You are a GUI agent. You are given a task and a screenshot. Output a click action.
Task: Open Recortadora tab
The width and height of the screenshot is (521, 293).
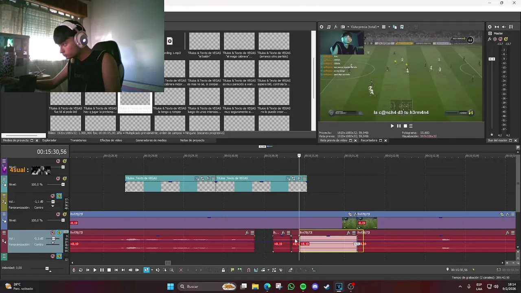[369, 140]
